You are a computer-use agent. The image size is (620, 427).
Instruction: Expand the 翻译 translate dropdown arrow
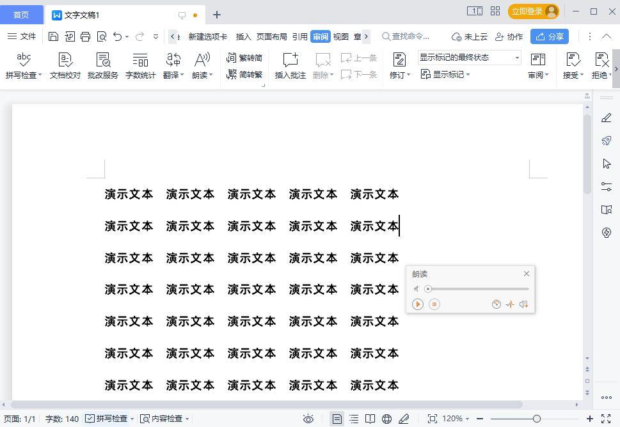point(182,75)
